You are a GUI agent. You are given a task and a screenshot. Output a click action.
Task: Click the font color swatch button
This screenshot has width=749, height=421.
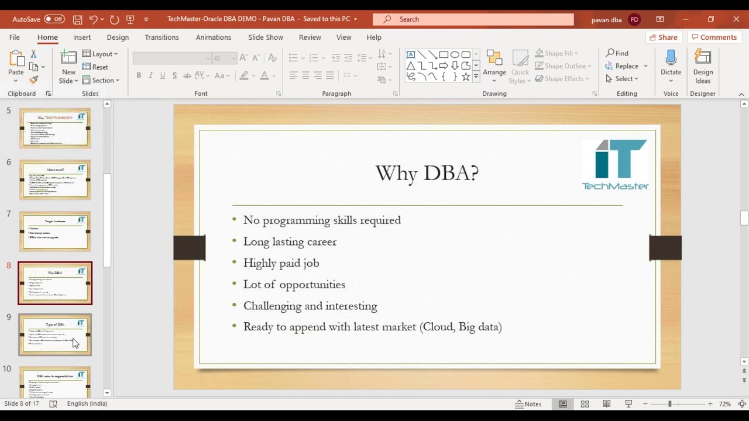tap(264, 75)
